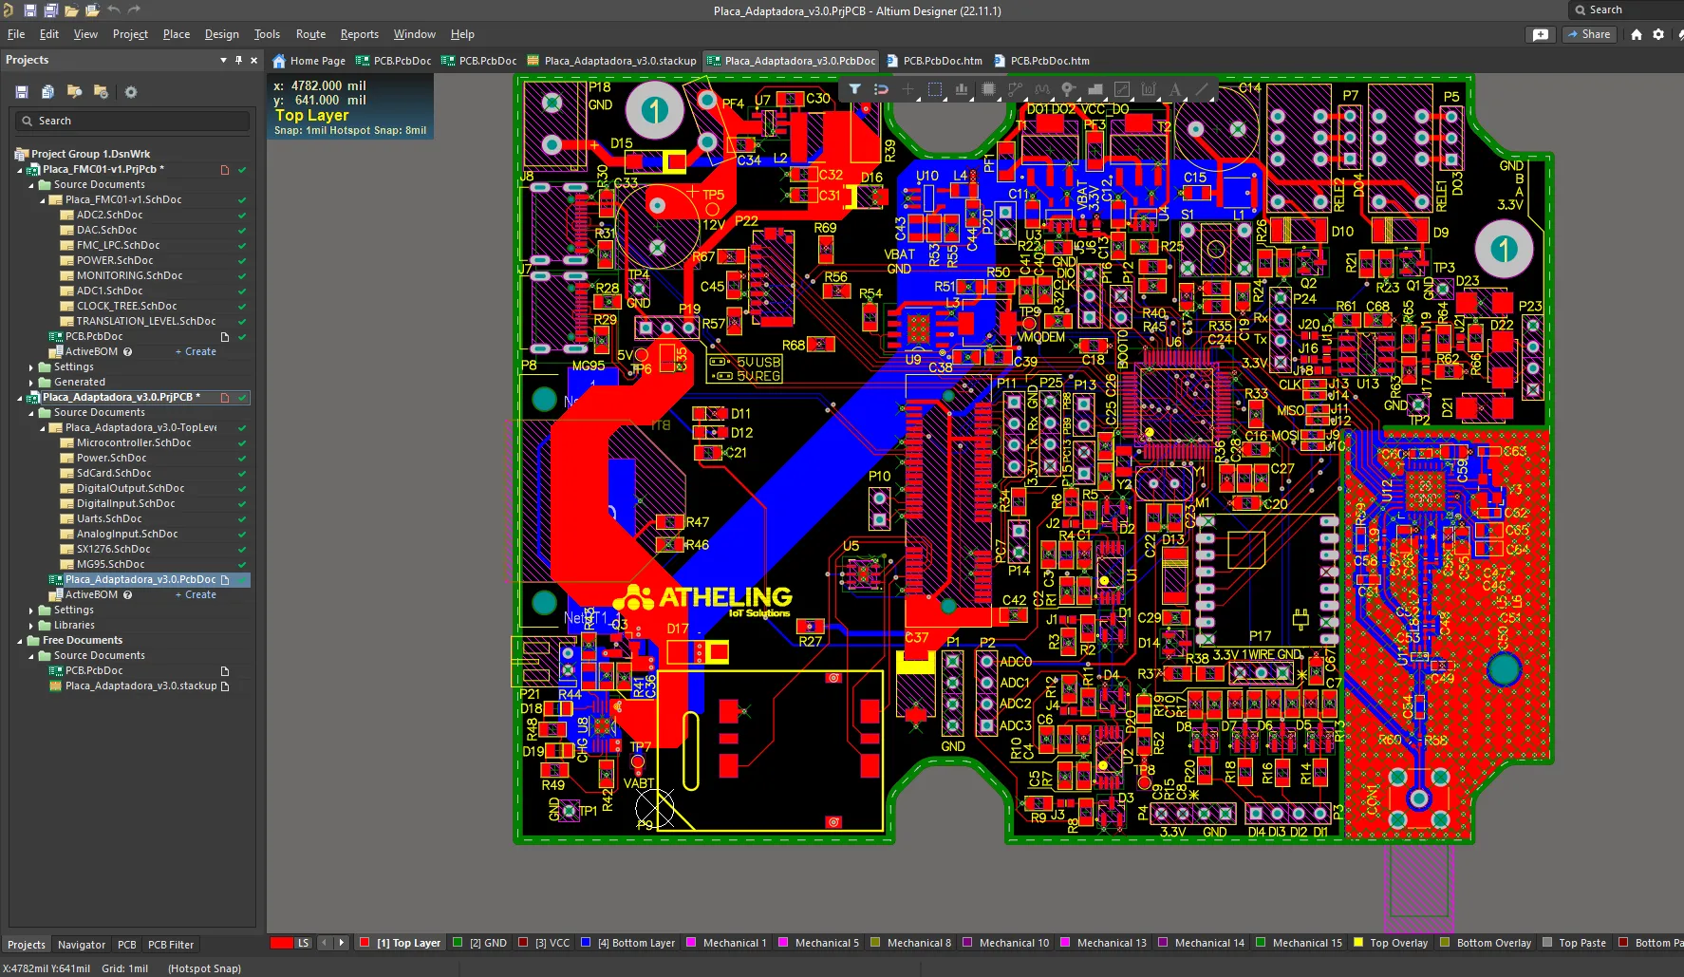Open the place component tool
Image resolution: width=1684 pixels, height=977 pixels.
pyautogui.click(x=987, y=89)
